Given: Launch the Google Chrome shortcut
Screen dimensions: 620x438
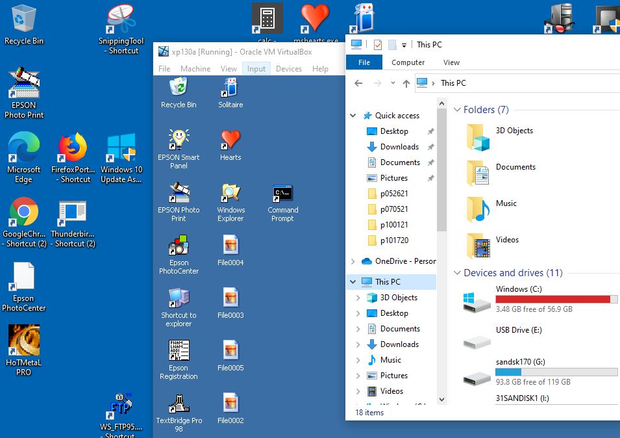Looking at the screenshot, I should (24, 222).
